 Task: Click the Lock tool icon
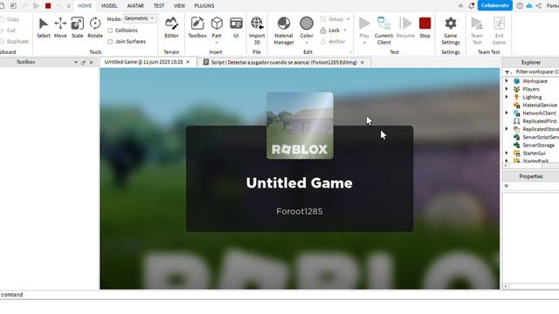coord(323,31)
